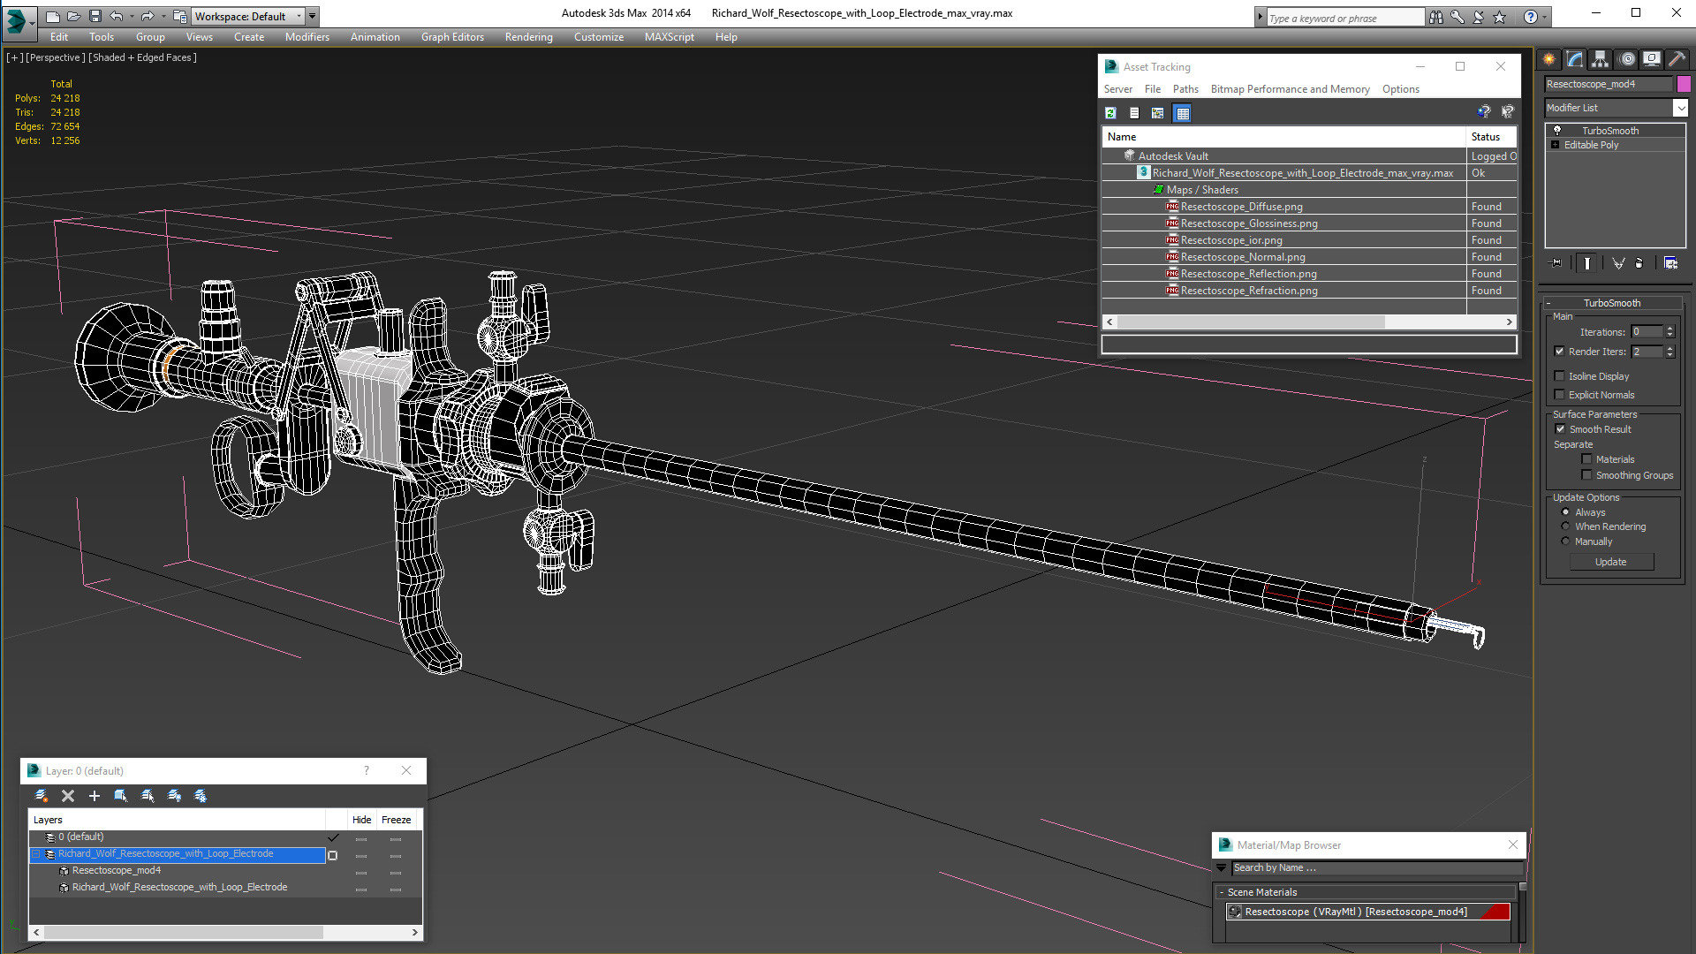
Task: Expand the Editable Poly stack entry
Action: (x=1555, y=145)
